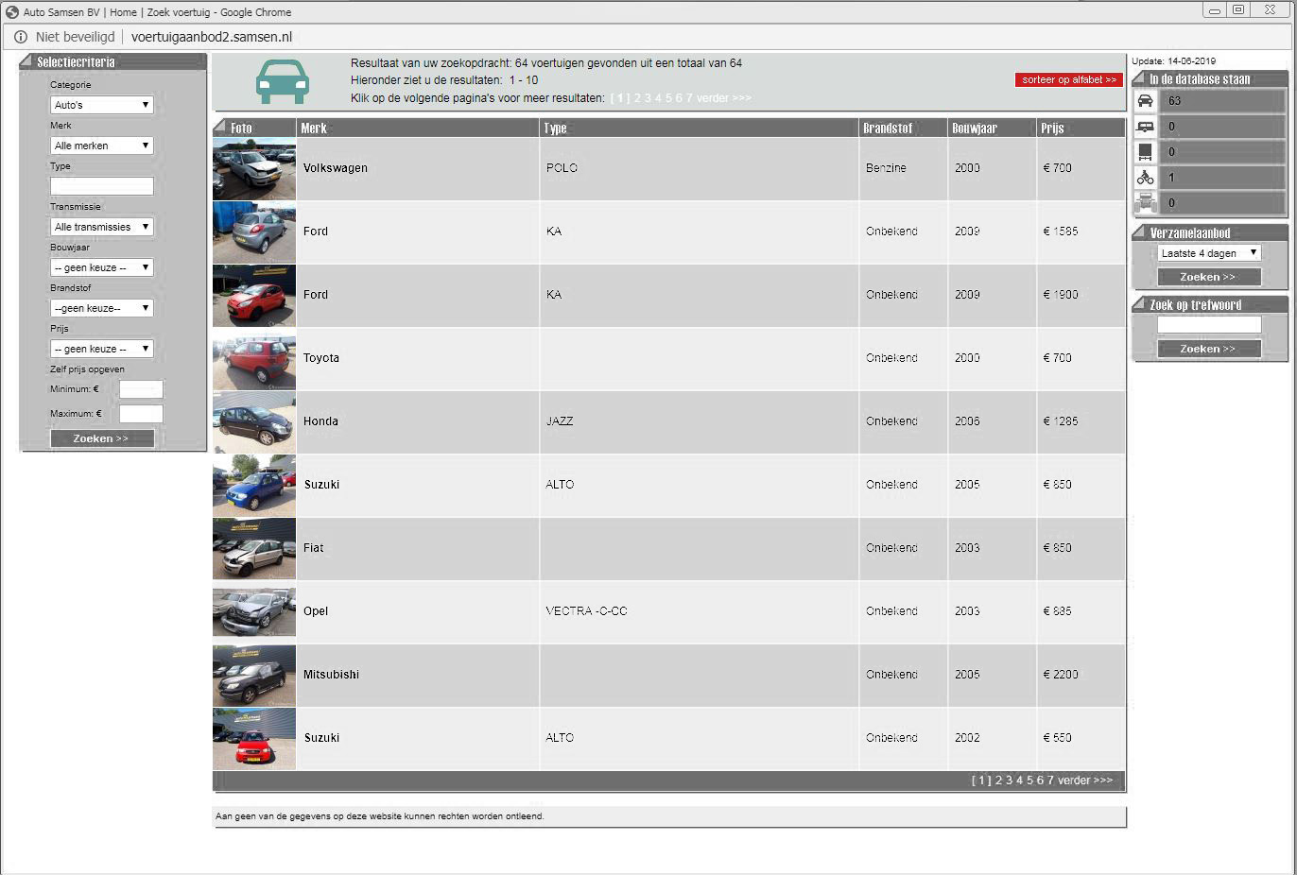Open the Brandstof dropdown

pyautogui.click(x=102, y=308)
